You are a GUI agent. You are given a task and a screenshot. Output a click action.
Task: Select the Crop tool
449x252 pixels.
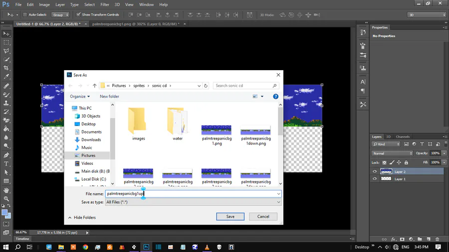(6, 68)
